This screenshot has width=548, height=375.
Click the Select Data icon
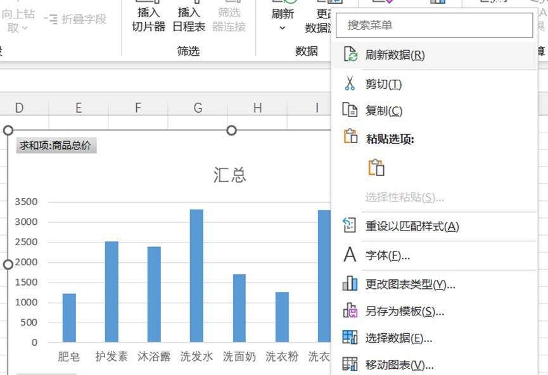350,337
